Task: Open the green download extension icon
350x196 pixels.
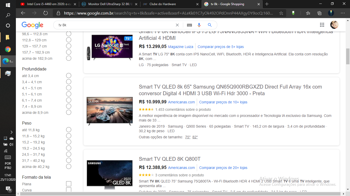Action: click(293, 13)
